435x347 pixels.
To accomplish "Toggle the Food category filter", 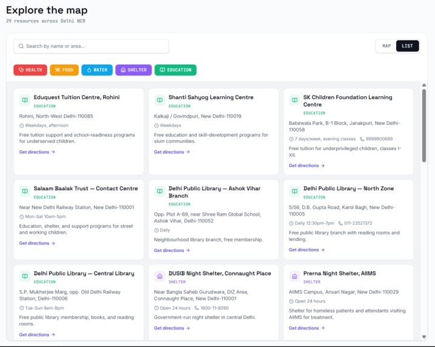I will coord(64,70).
